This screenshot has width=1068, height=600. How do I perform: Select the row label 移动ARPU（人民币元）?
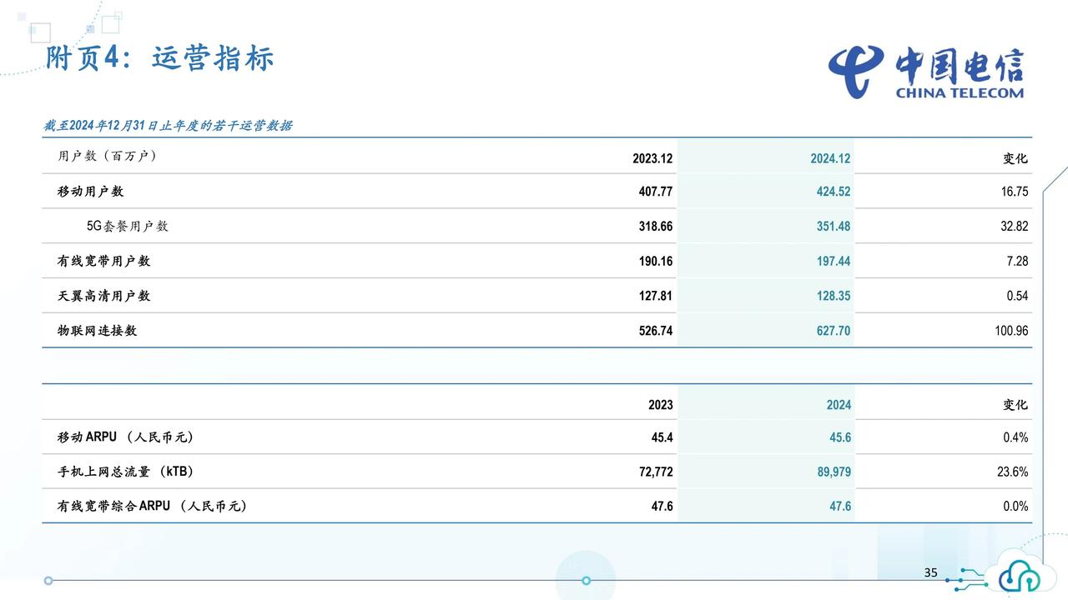(125, 437)
